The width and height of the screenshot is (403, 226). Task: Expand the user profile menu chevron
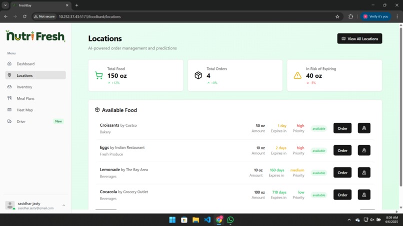click(63, 205)
